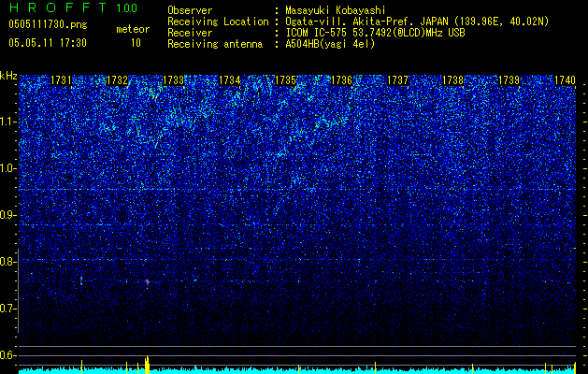Click the 1733 time marker

[173, 80]
